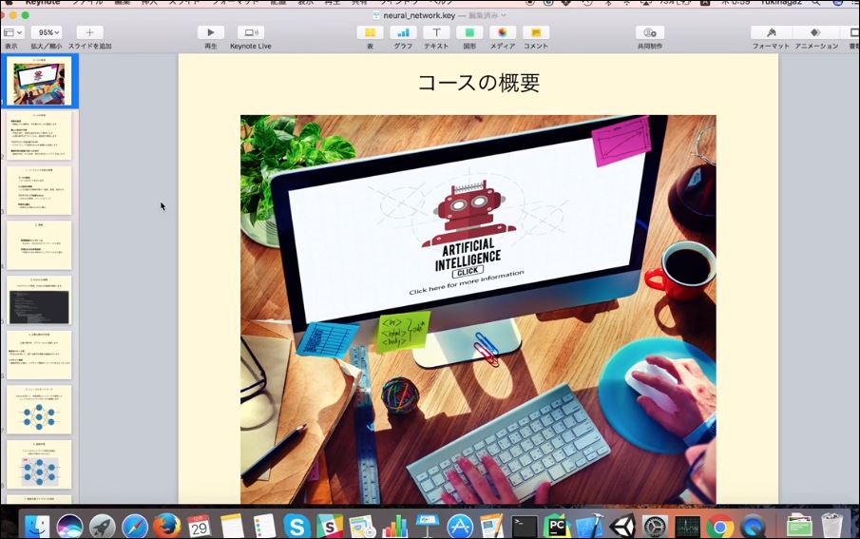The image size is (860, 539).
Task: Open QuickTime Player from the Dock
Action: tap(753, 527)
